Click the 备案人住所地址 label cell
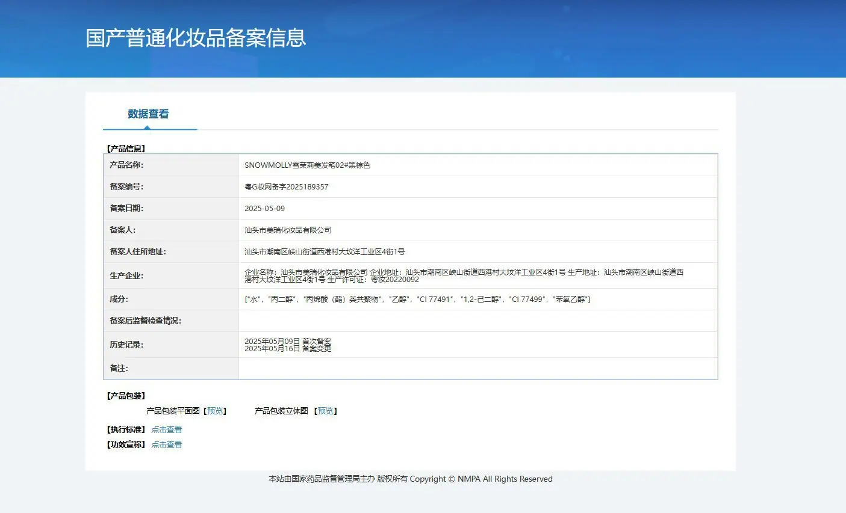846x513 pixels. pyautogui.click(x=172, y=251)
